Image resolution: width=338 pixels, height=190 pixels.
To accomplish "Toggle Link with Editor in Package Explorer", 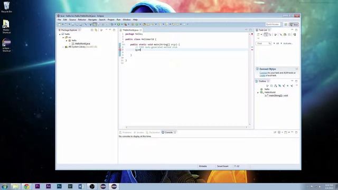I will click(96, 30).
